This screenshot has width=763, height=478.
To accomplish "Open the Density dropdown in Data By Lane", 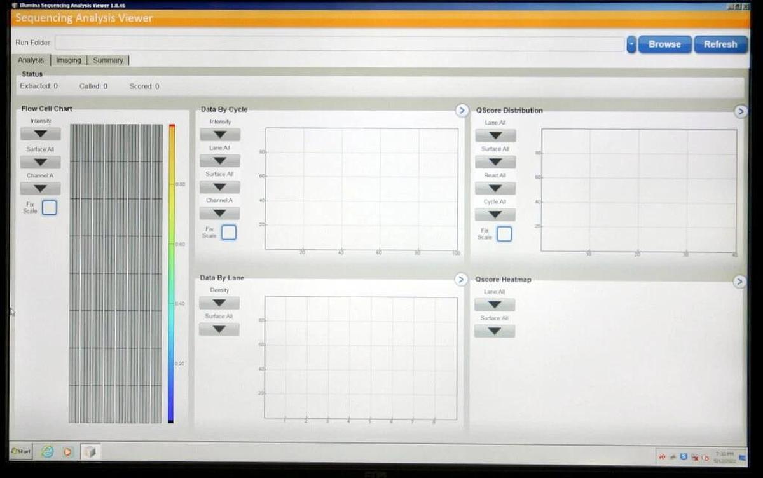I will [219, 303].
